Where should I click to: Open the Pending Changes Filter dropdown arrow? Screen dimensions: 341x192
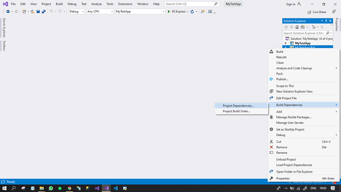pos(318,27)
